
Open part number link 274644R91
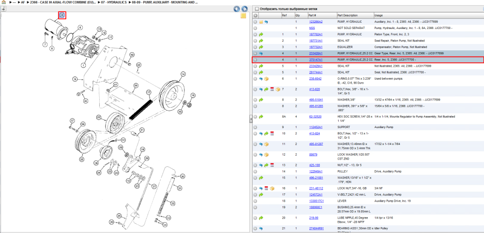click(316, 228)
